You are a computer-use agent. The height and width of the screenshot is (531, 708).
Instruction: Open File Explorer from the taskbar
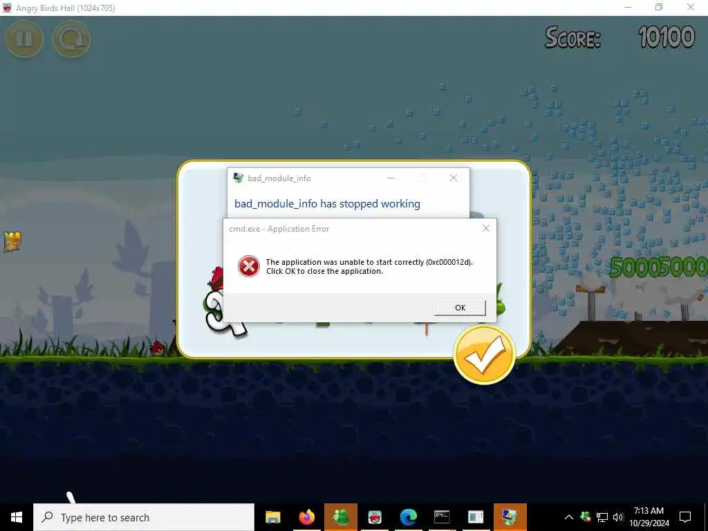click(272, 517)
